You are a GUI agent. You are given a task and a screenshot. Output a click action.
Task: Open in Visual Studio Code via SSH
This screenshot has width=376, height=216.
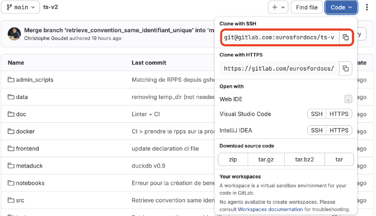pos(317,114)
